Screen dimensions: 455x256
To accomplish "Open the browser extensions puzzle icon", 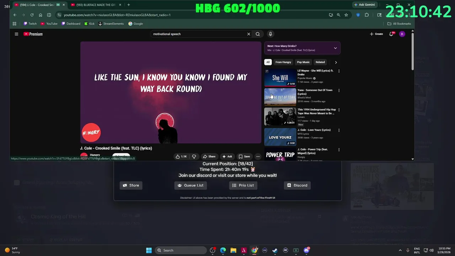I will click(x=367, y=15).
